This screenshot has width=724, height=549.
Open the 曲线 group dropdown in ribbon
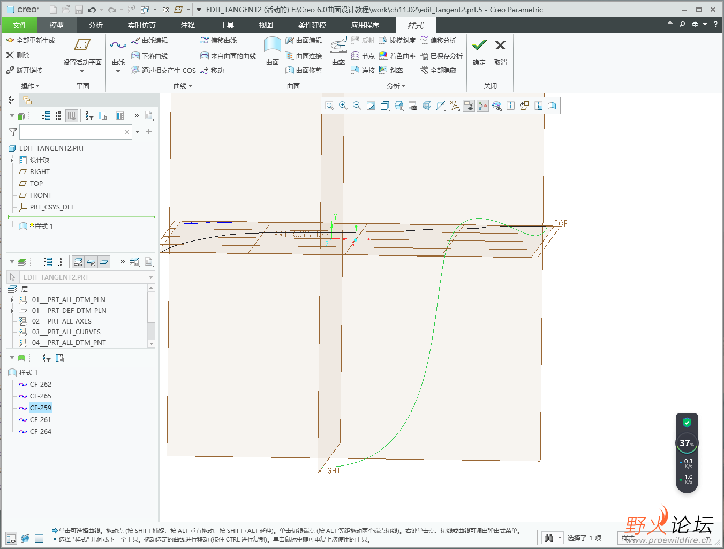pyautogui.click(x=183, y=86)
